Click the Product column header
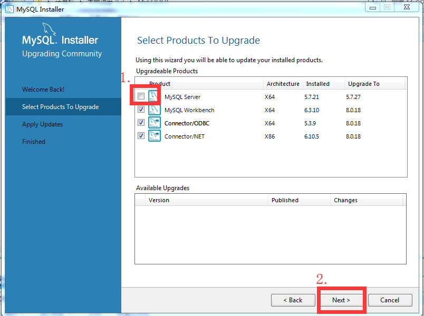The height and width of the screenshot is (316, 424). coord(159,83)
